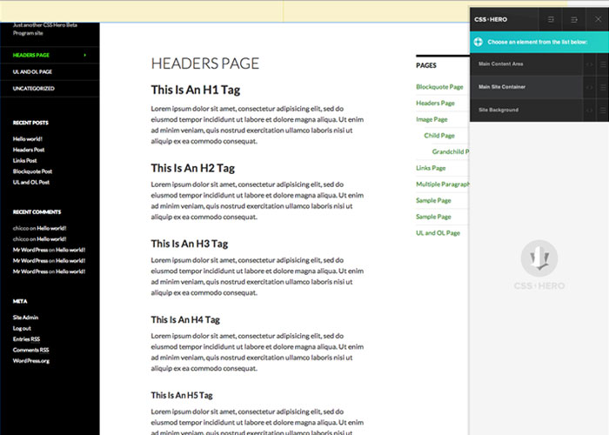
Task: Click the list icon on Main Site Container row
Action: tap(603, 87)
